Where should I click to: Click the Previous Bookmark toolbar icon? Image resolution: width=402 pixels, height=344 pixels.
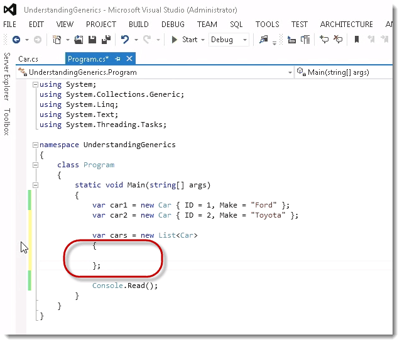(371, 39)
